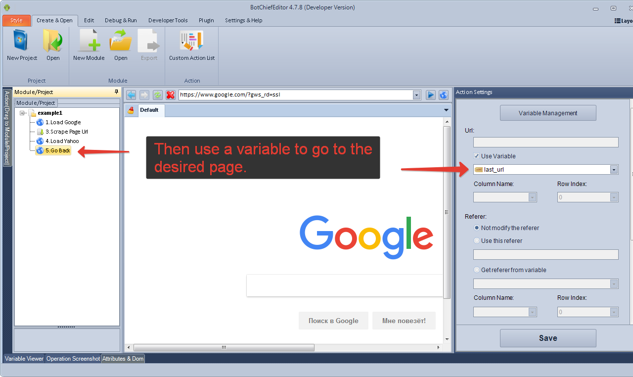
Task: Select the '3.Scrape Page Url' action
Action: coord(66,132)
